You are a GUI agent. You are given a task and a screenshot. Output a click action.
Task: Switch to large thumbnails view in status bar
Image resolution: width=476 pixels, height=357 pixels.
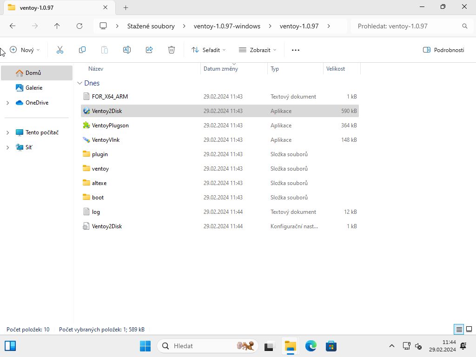pyautogui.click(x=469, y=329)
